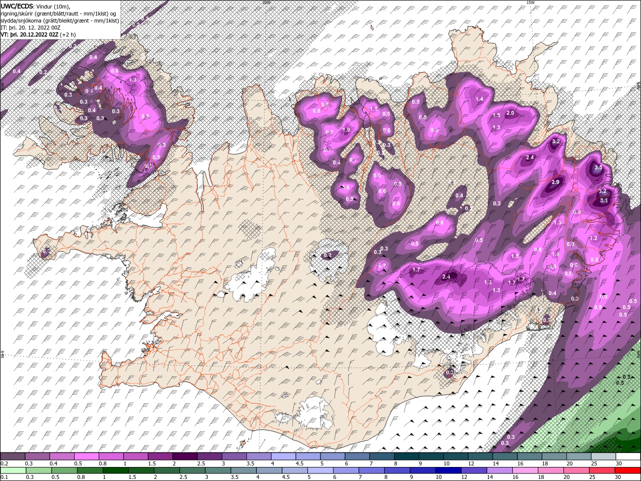Click the VT valid time line in header

pyautogui.click(x=39, y=34)
